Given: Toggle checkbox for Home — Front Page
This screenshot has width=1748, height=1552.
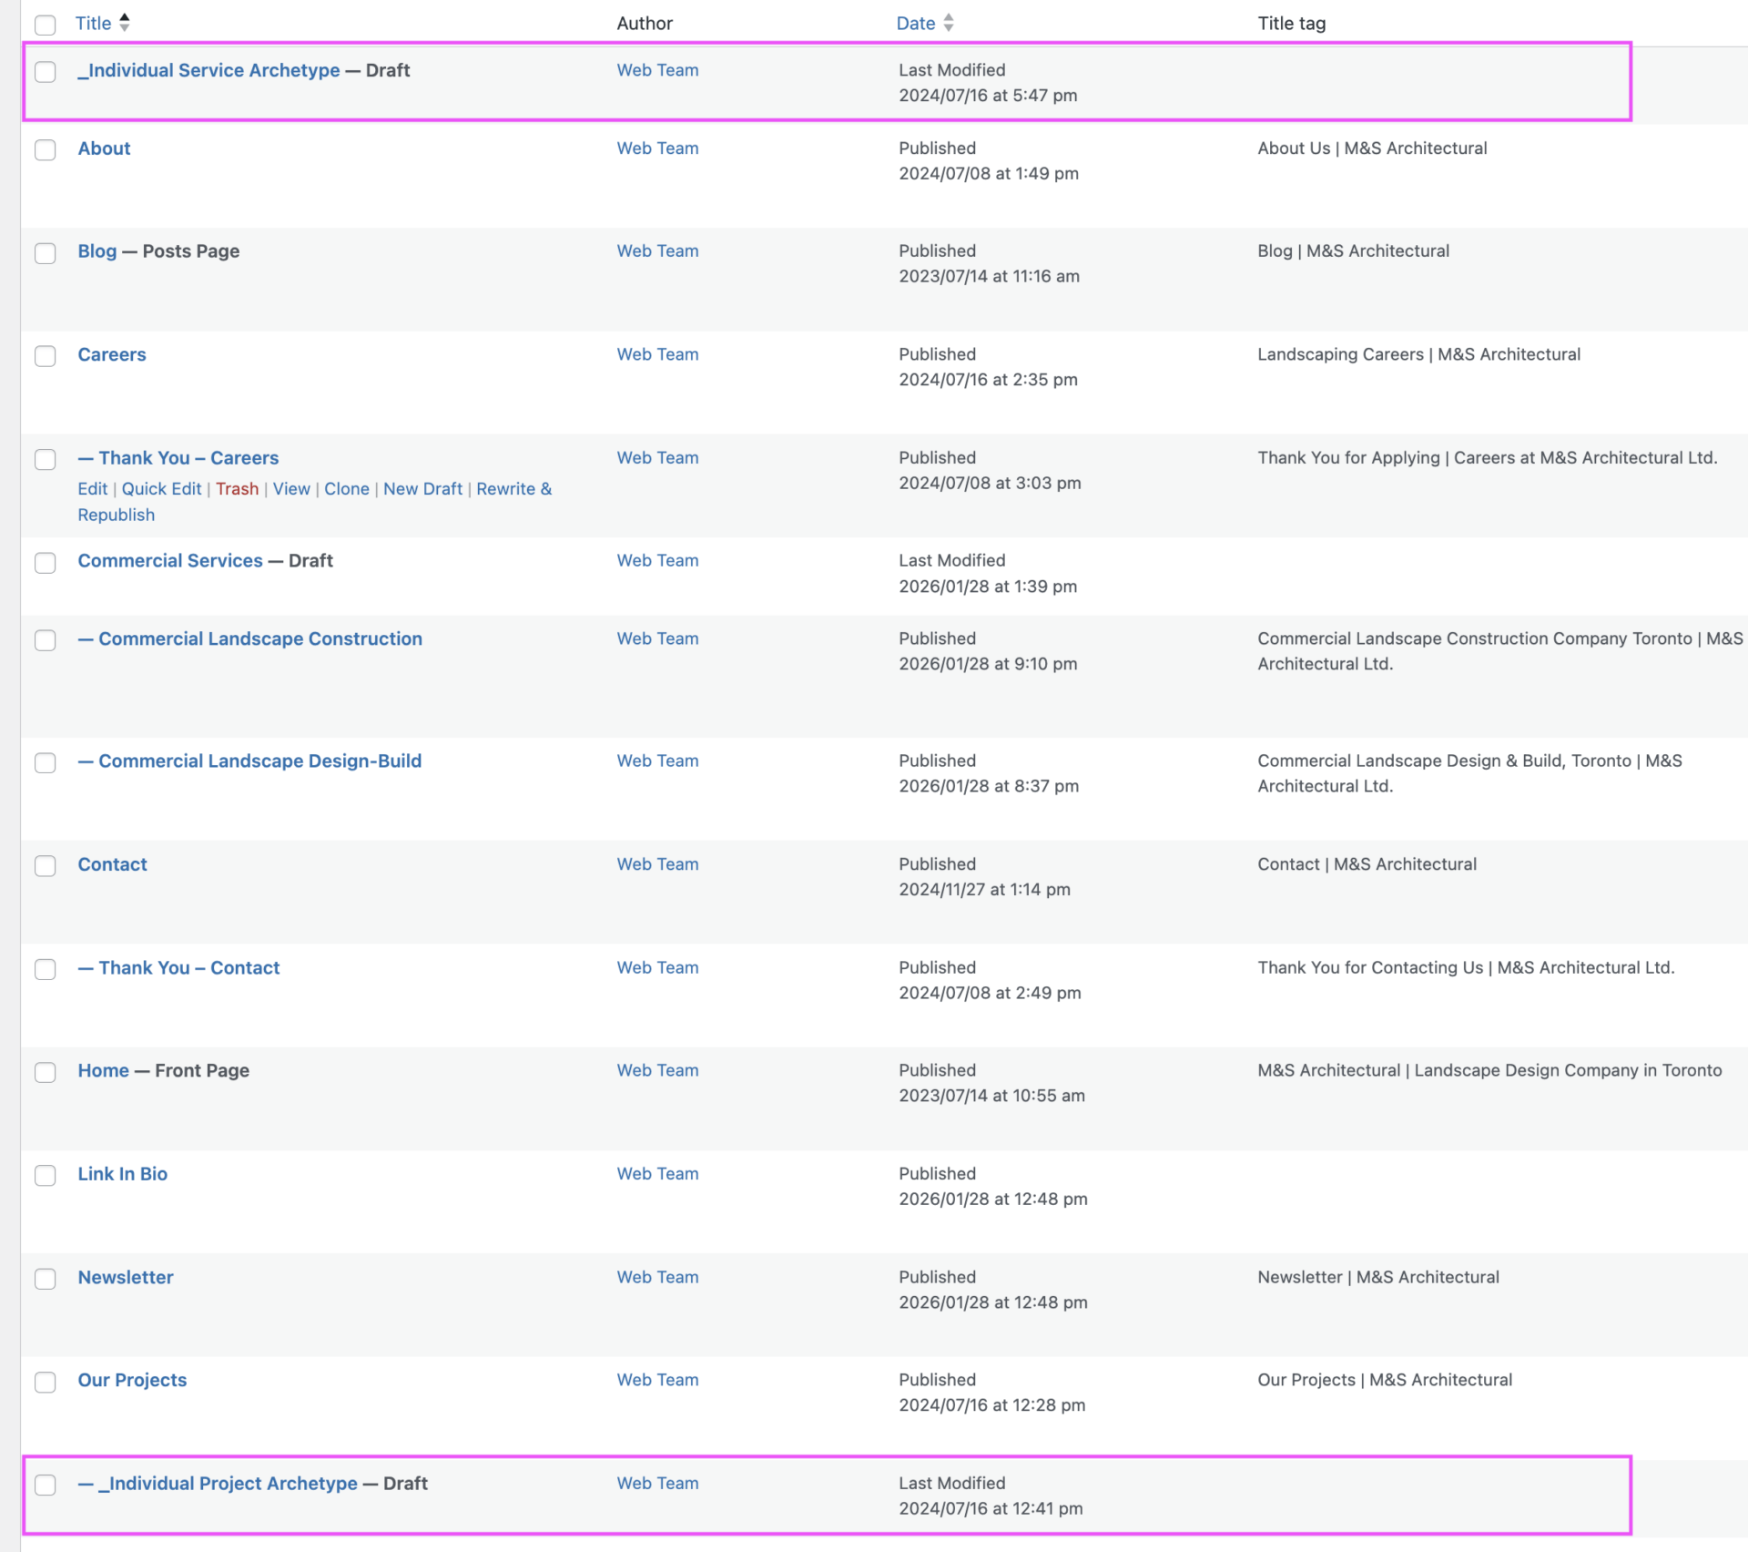Looking at the screenshot, I should pyautogui.click(x=45, y=1072).
